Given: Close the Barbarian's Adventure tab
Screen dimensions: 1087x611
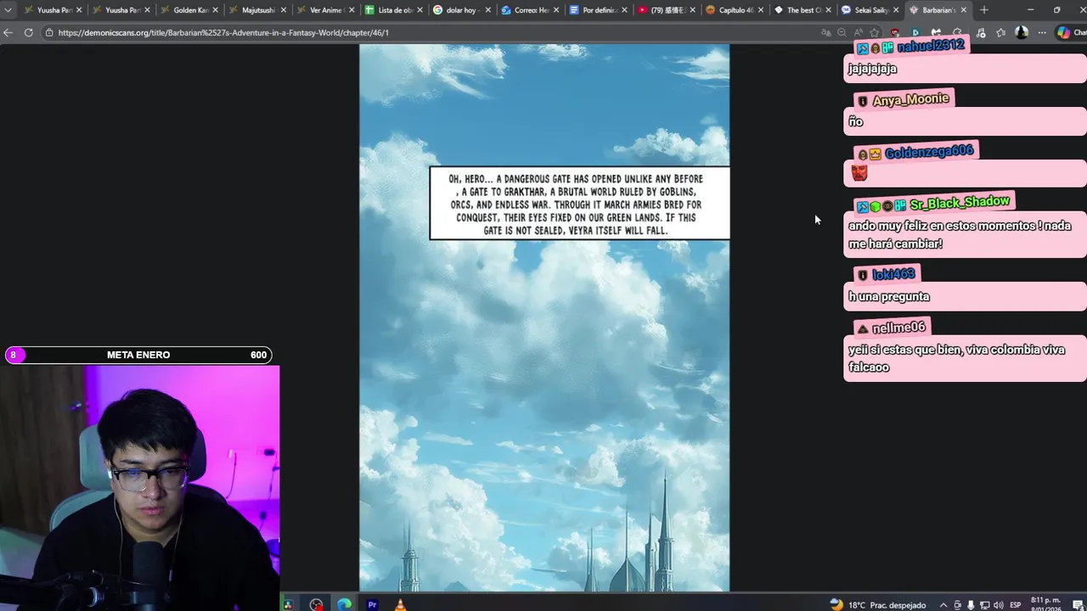Looking at the screenshot, I should (x=964, y=10).
